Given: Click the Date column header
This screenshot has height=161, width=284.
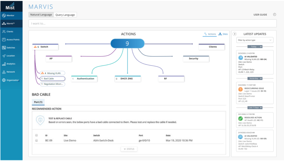Looking at the screenshot, I should (168, 135).
